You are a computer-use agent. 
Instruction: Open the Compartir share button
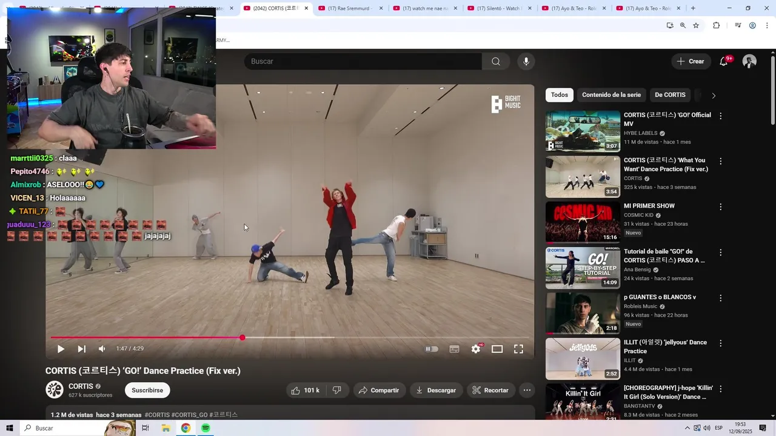coord(379,391)
